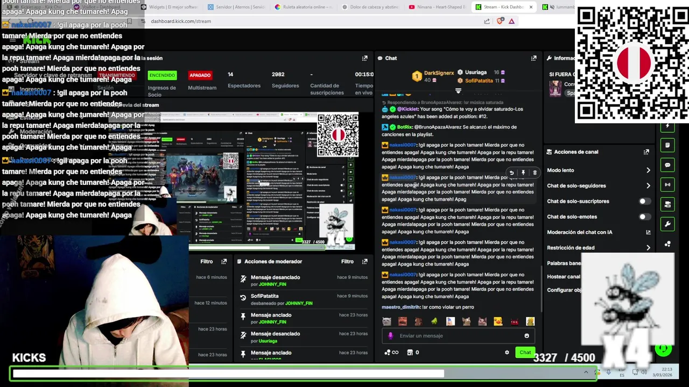Pin the hovered chat message
The height and width of the screenshot is (387, 689).
click(x=523, y=173)
